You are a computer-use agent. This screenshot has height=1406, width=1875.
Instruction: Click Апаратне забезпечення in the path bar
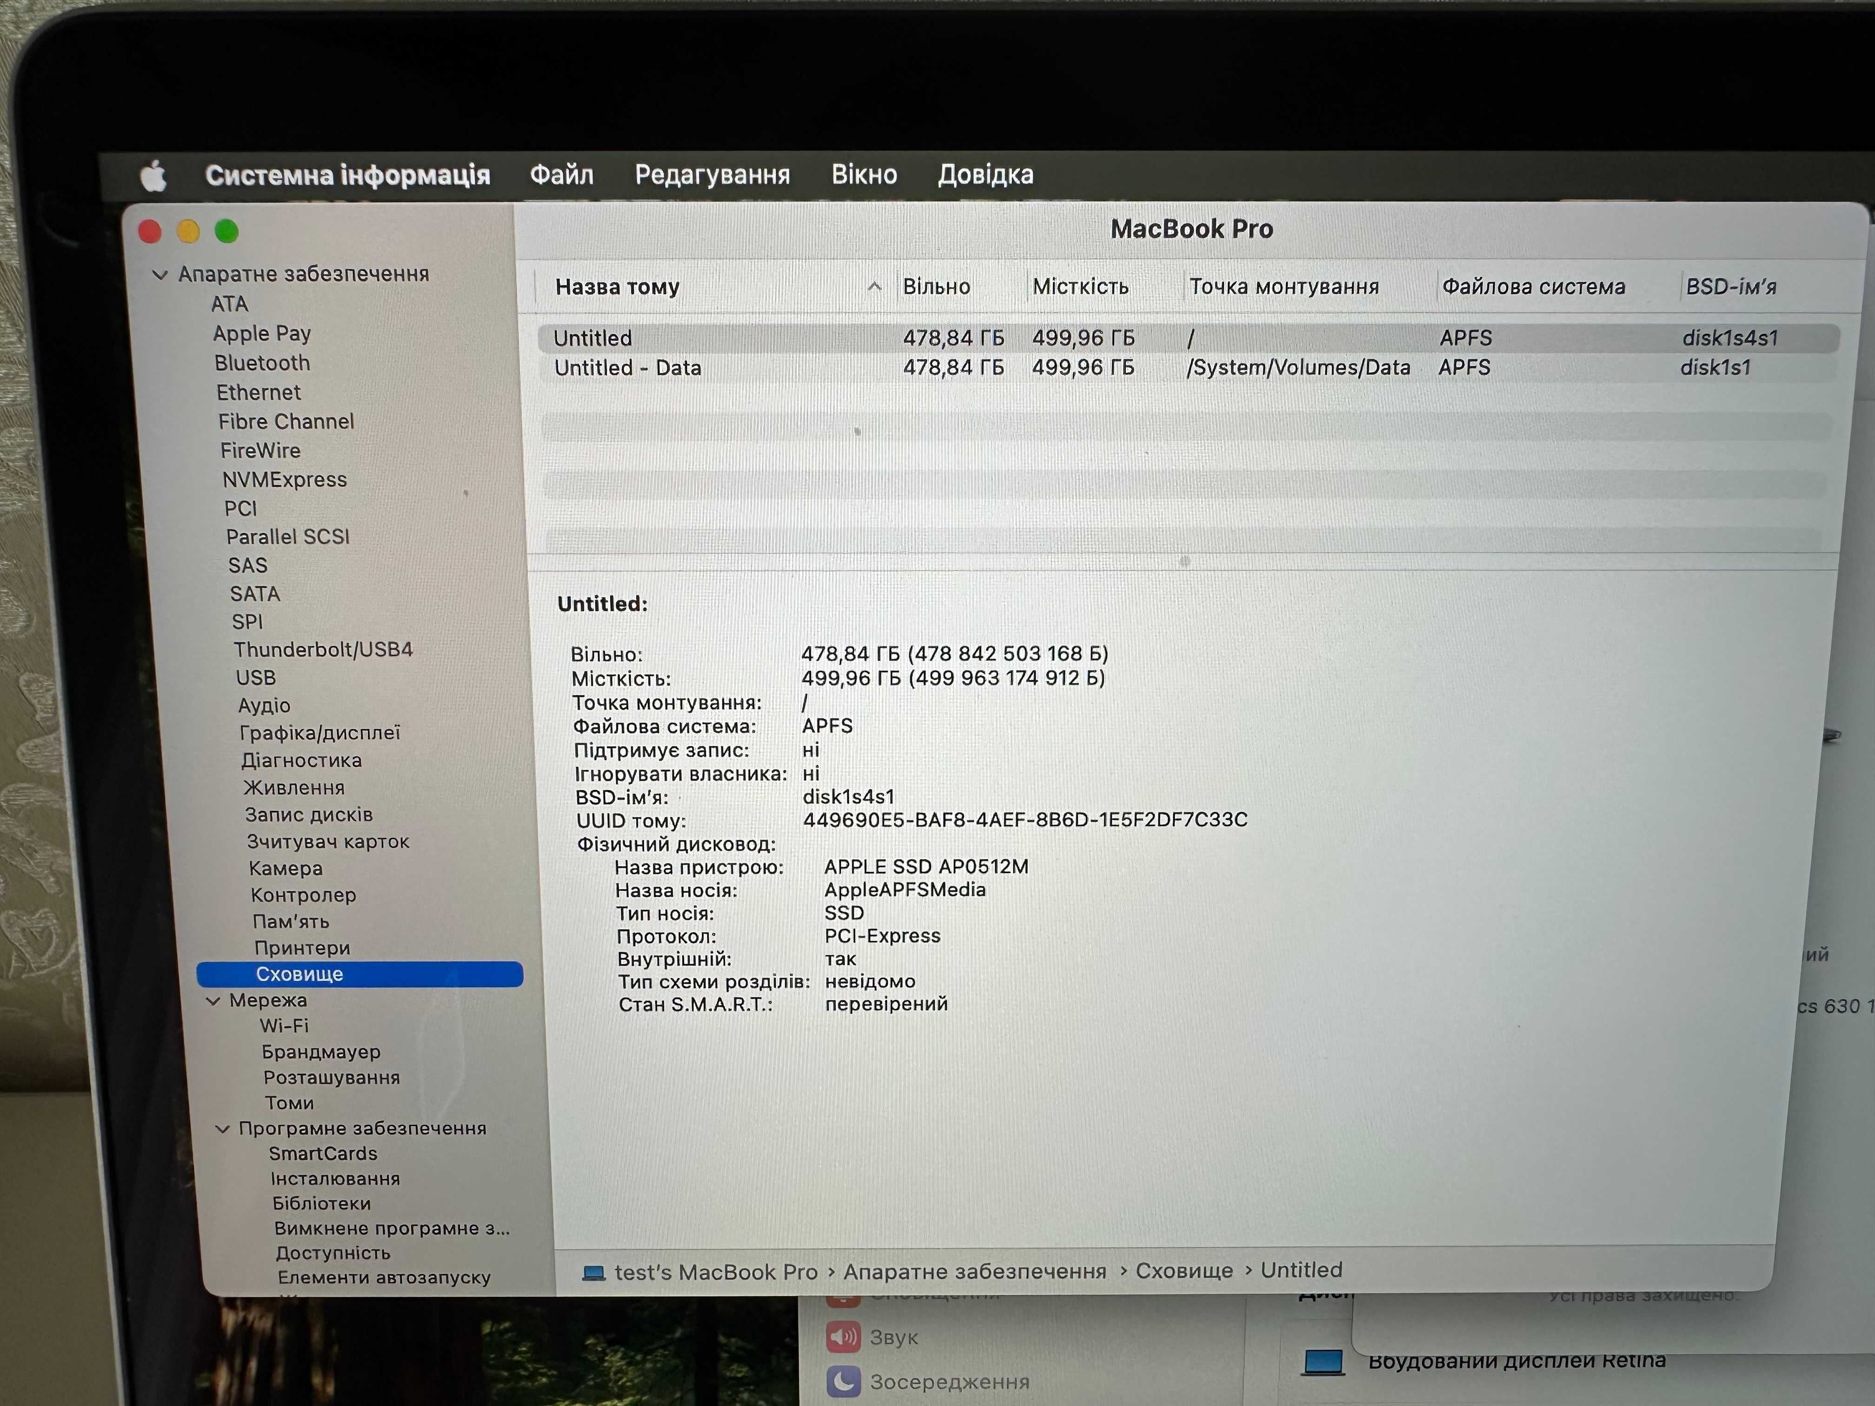(x=975, y=1271)
